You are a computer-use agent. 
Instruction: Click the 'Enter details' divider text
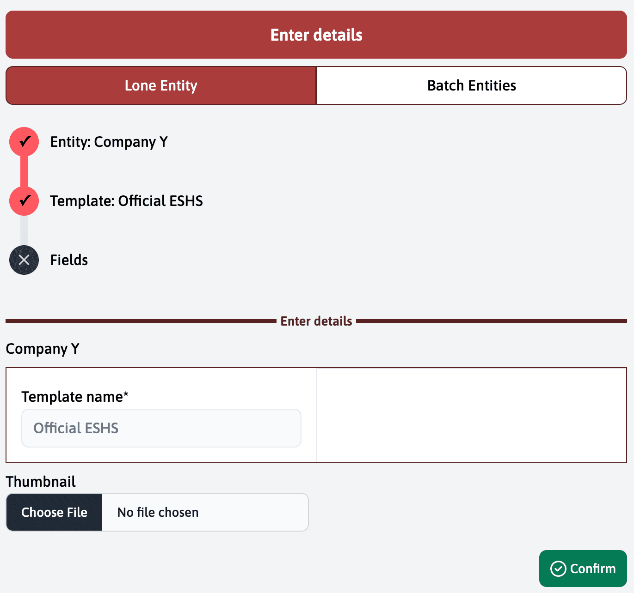point(316,321)
